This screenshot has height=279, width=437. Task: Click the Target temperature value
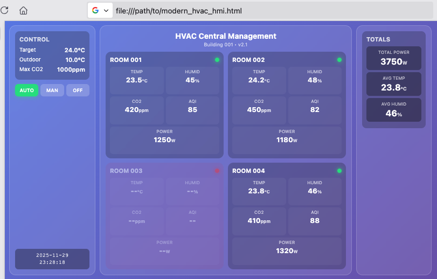tap(75, 50)
